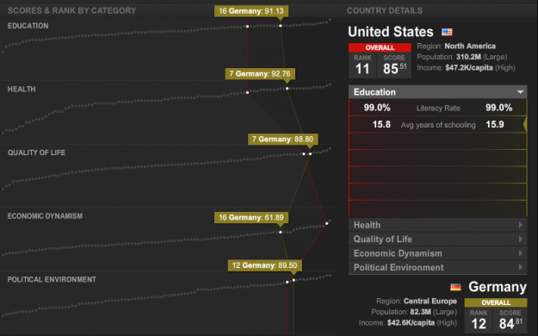Click the QUALITY OF LIFE chart label

tap(36, 152)
